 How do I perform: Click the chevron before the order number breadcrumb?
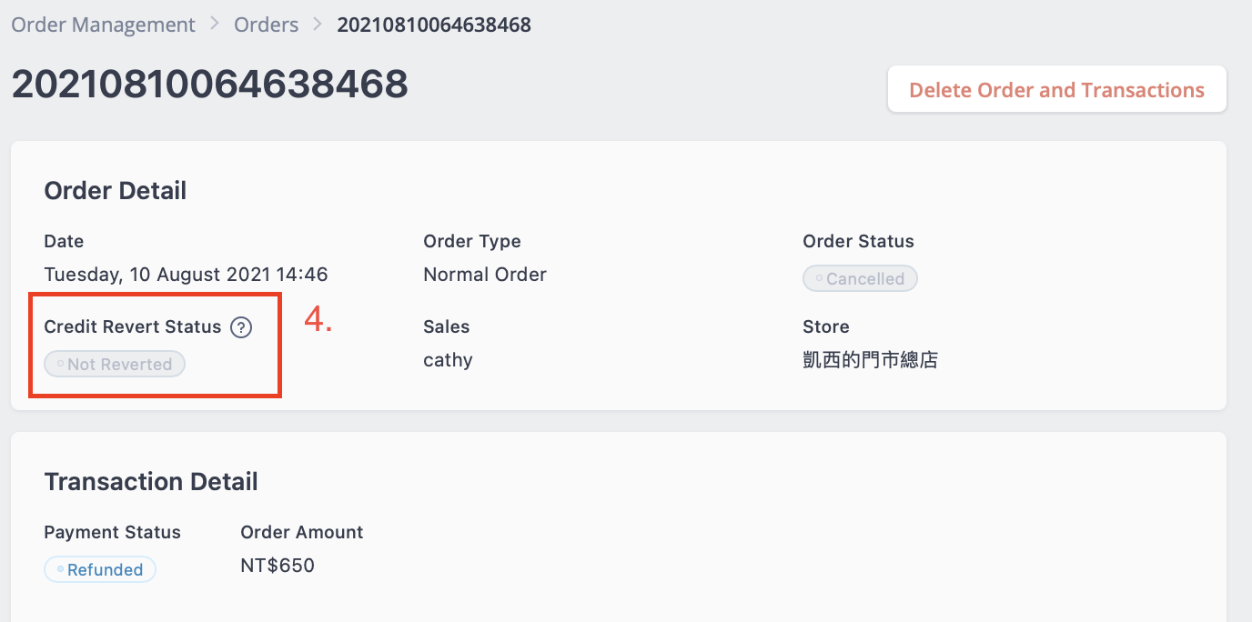click(x=315, y=25)
